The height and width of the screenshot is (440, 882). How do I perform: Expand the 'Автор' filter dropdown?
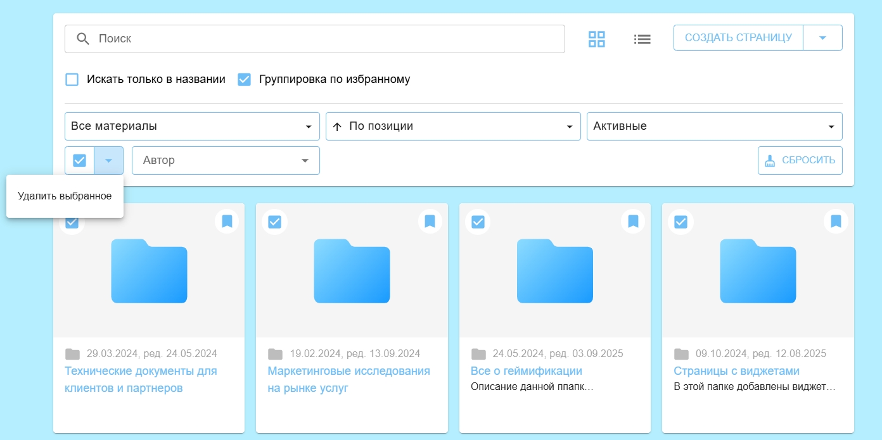coord(225,161)
